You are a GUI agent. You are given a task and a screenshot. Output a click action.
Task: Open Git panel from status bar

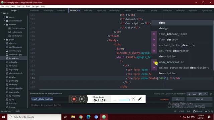point(209,111)
